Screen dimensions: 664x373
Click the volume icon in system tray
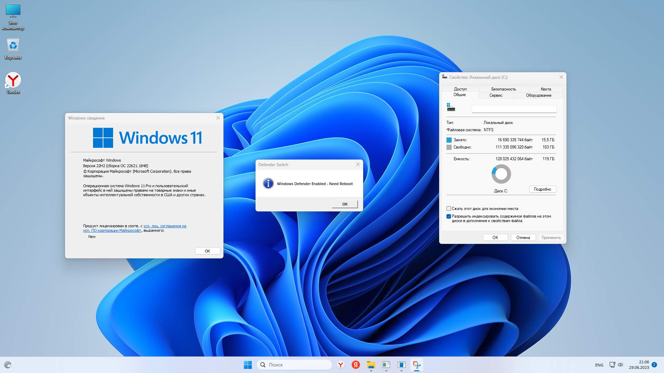(x=620, y=365)
